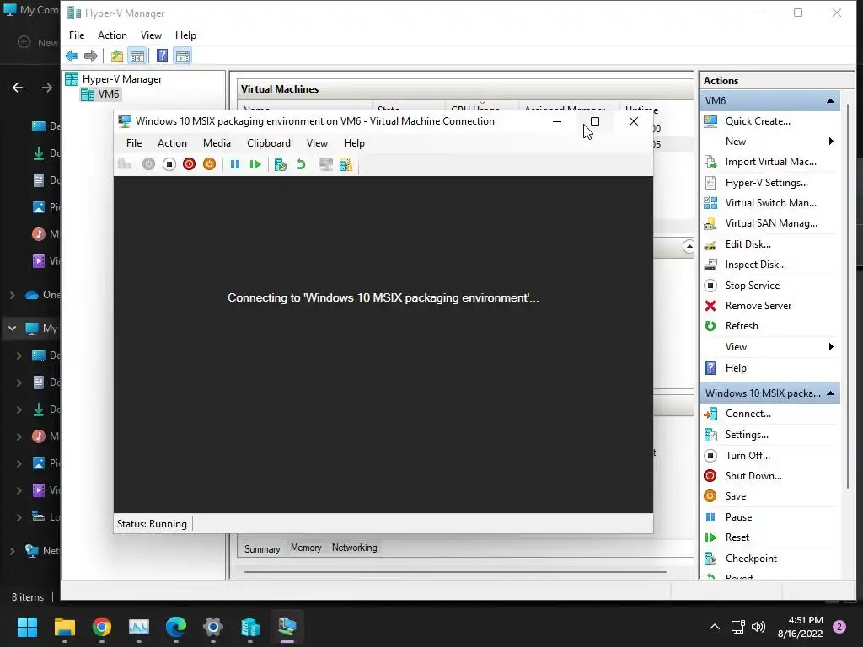This screenshot has width=863, height=647.
Task: Click Virtual SAN Manag... action
Action: click(770, 223)
